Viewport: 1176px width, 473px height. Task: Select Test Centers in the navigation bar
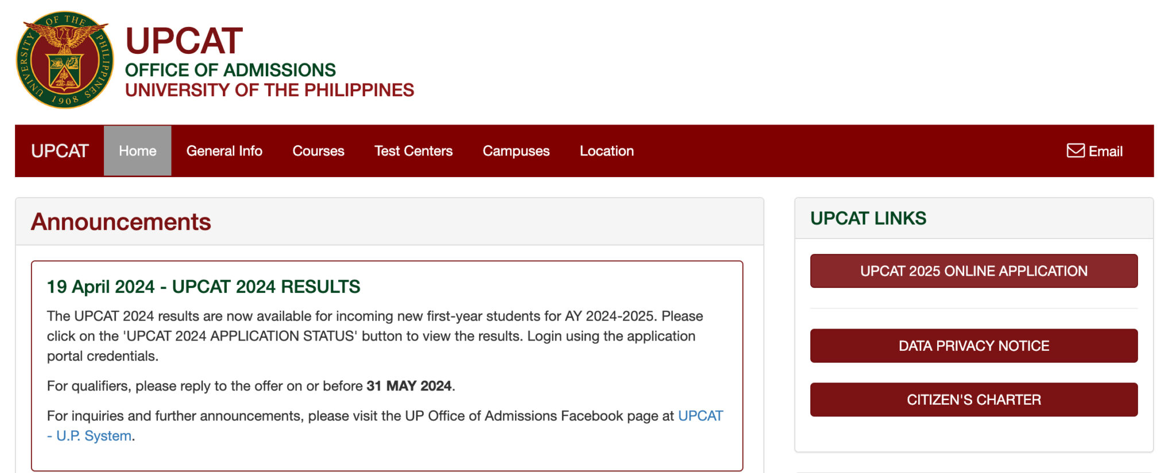point(413,151)
